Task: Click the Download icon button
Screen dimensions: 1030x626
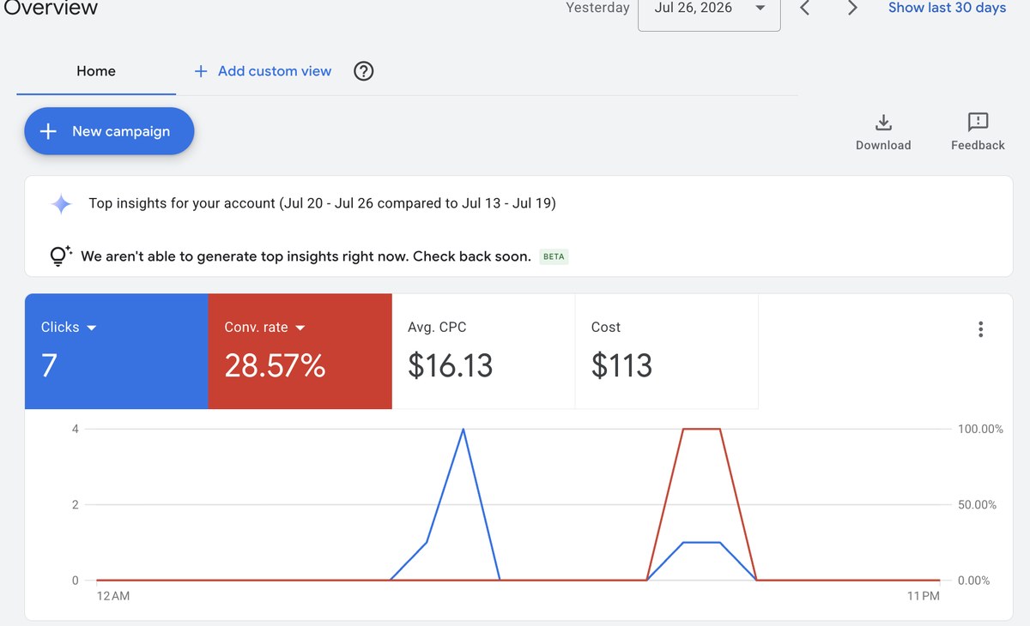Action: point(883,132)
